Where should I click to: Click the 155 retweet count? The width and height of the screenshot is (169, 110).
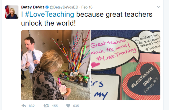click(55, 106)
